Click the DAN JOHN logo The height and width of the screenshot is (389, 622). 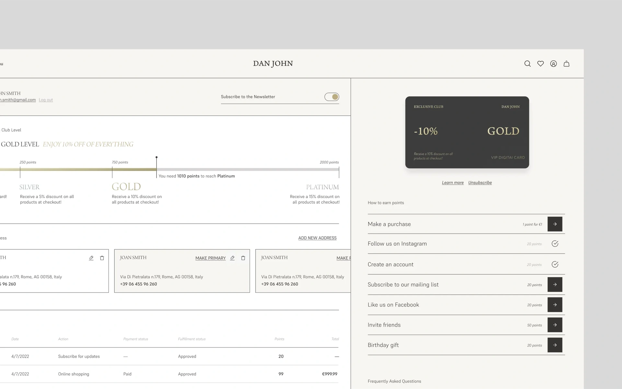pyautogui.click(x=273, y=63)
